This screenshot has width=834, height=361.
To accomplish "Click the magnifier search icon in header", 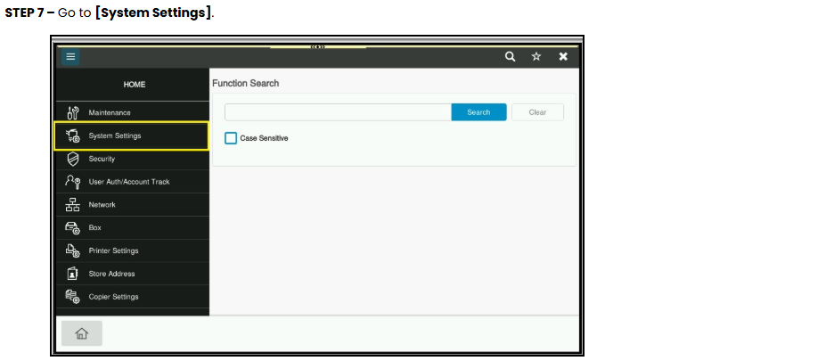I will [510, 56].
